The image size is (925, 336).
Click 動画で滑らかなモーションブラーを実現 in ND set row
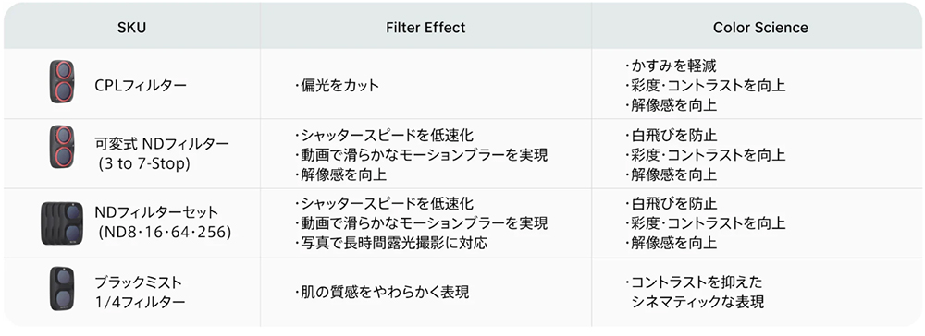pos(421,223)
